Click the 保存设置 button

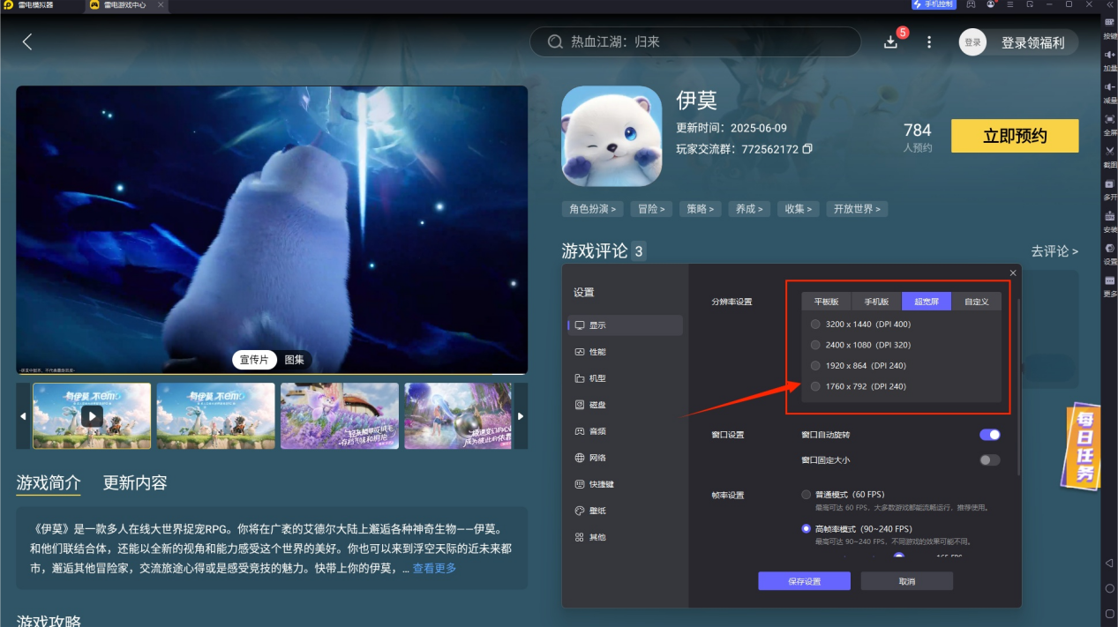click(804, 581)
